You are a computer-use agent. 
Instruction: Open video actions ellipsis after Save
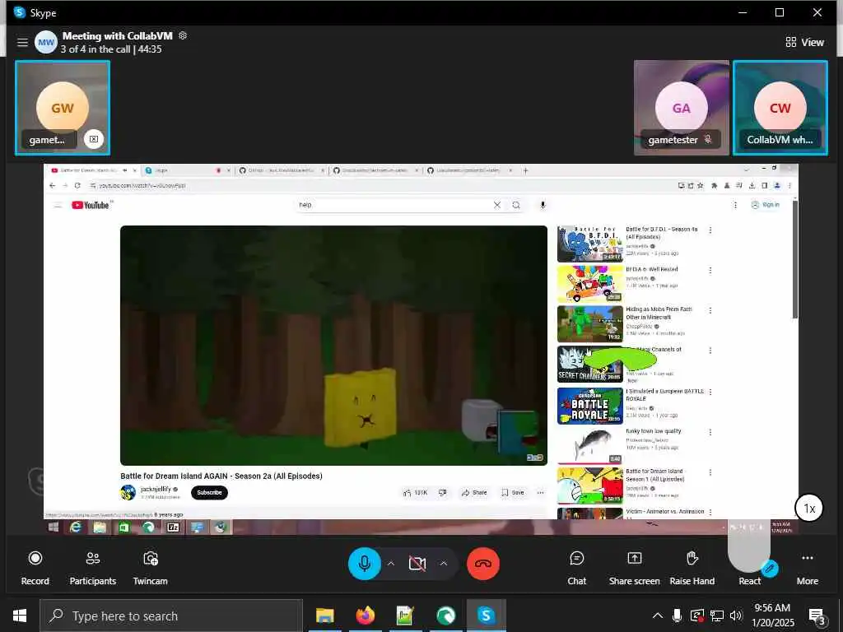(540, 492)
